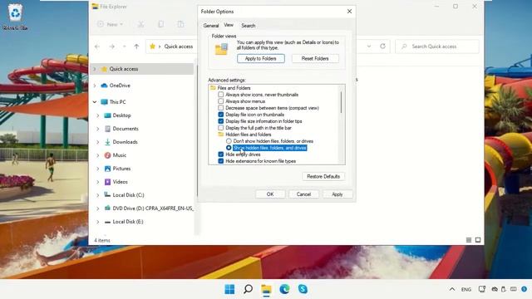
Task: Click File Explorer icon on taskbar
Action: click(266, 289)
